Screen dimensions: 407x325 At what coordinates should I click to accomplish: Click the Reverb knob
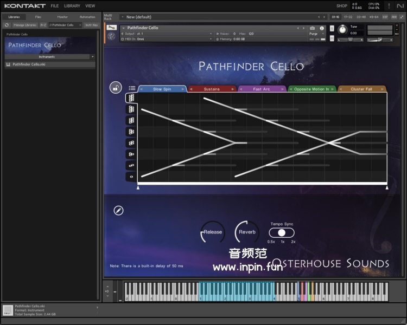coord(247,232)
